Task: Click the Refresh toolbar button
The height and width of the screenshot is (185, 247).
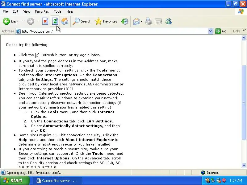Action: pos(55,21)
